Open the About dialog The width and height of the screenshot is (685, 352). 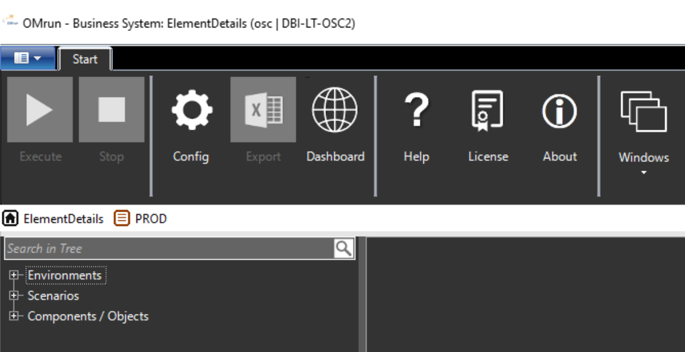pyautogui.click(x=559, y=111)
